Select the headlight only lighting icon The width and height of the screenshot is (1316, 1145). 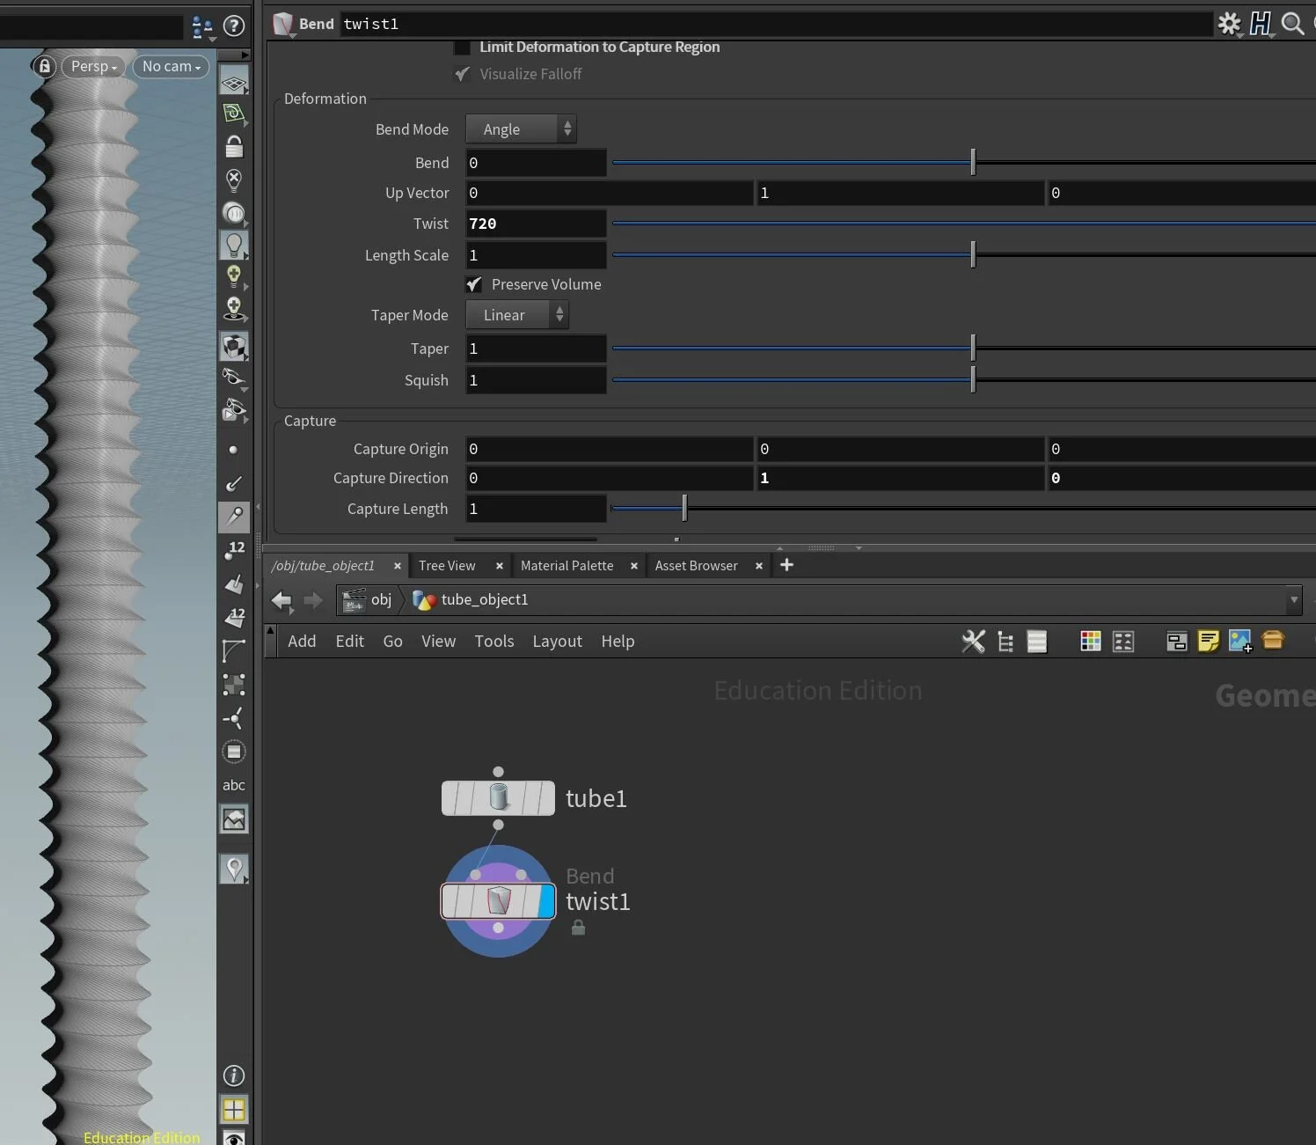tap(233, 212)
